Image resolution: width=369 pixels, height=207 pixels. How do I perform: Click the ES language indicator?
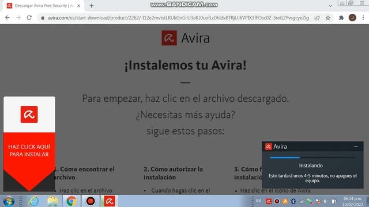(x=259, y=201)
